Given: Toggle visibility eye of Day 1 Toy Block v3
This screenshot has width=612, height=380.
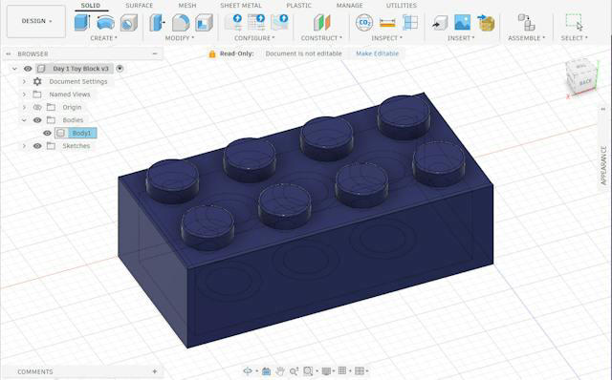Looking at the screenshot, I should point(28,69).
